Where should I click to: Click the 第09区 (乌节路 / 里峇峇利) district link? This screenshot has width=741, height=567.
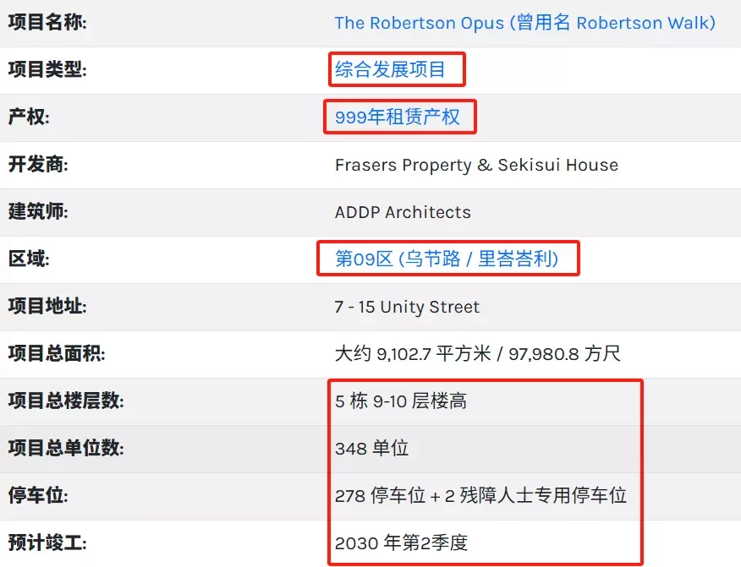[x=447, y=259]
